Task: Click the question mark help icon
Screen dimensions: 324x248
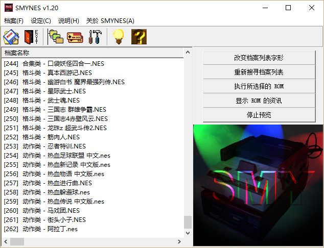Action: point(139,37)
